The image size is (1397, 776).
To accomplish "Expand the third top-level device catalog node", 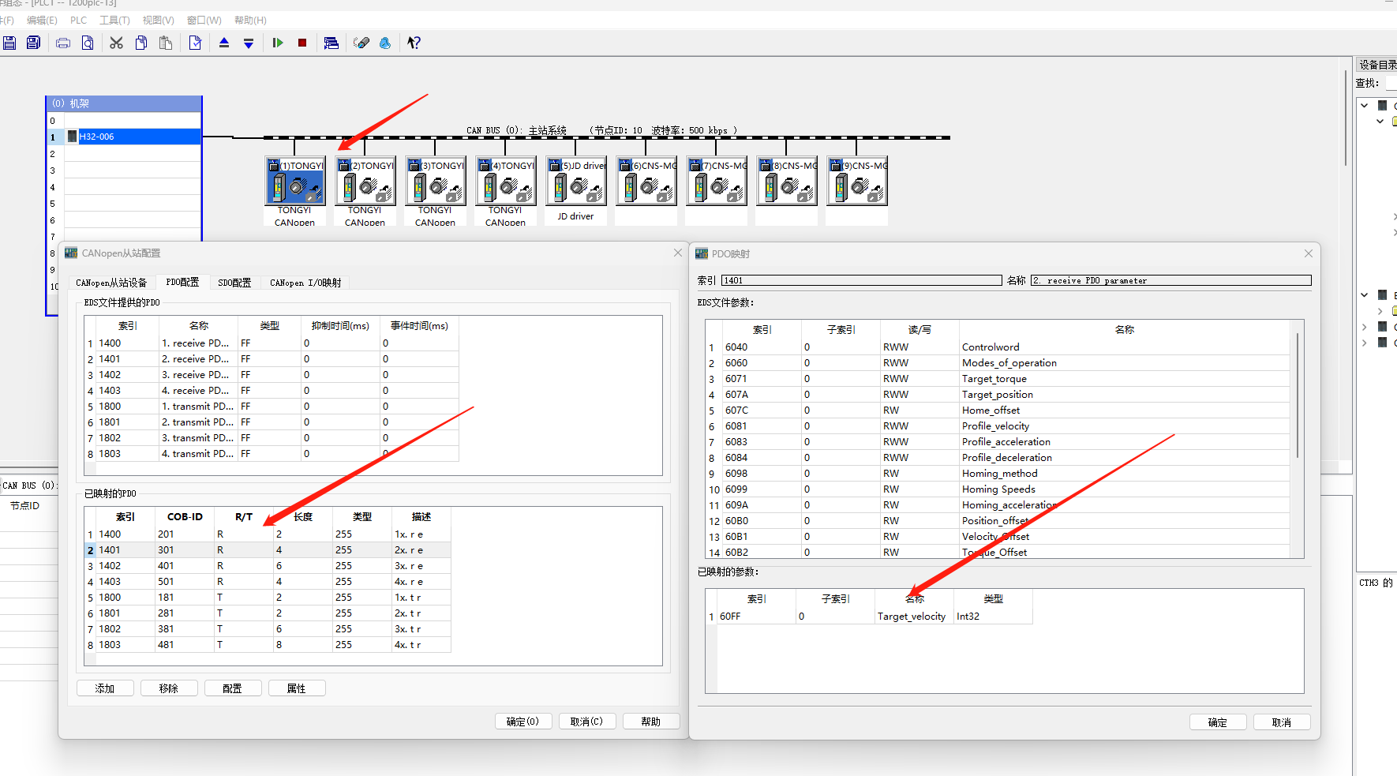I will pos(1365,327).
